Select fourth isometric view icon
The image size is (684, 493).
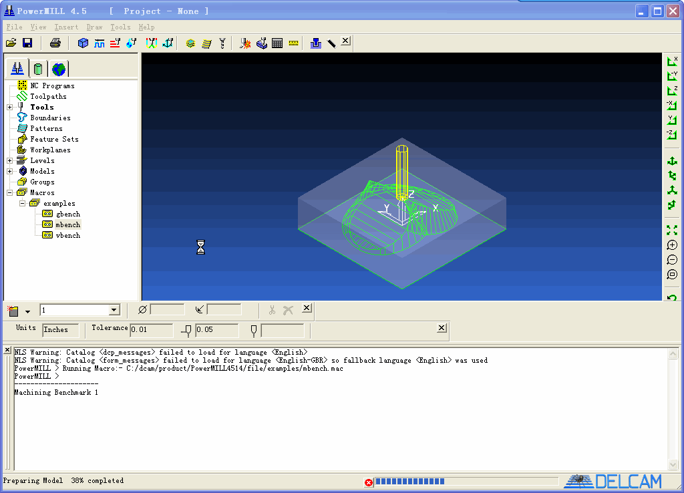click(672, 204)
